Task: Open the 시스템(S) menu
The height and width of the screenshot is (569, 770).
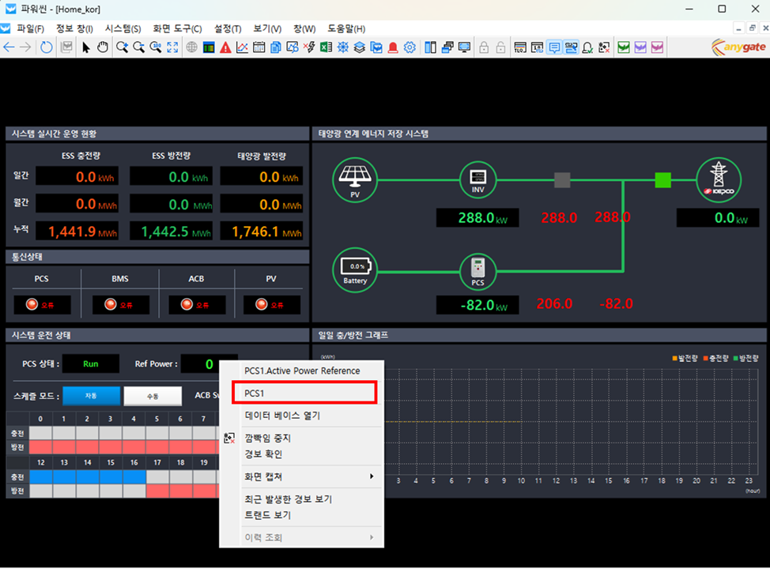Action: pyautogui.click(x=123, y=28)
